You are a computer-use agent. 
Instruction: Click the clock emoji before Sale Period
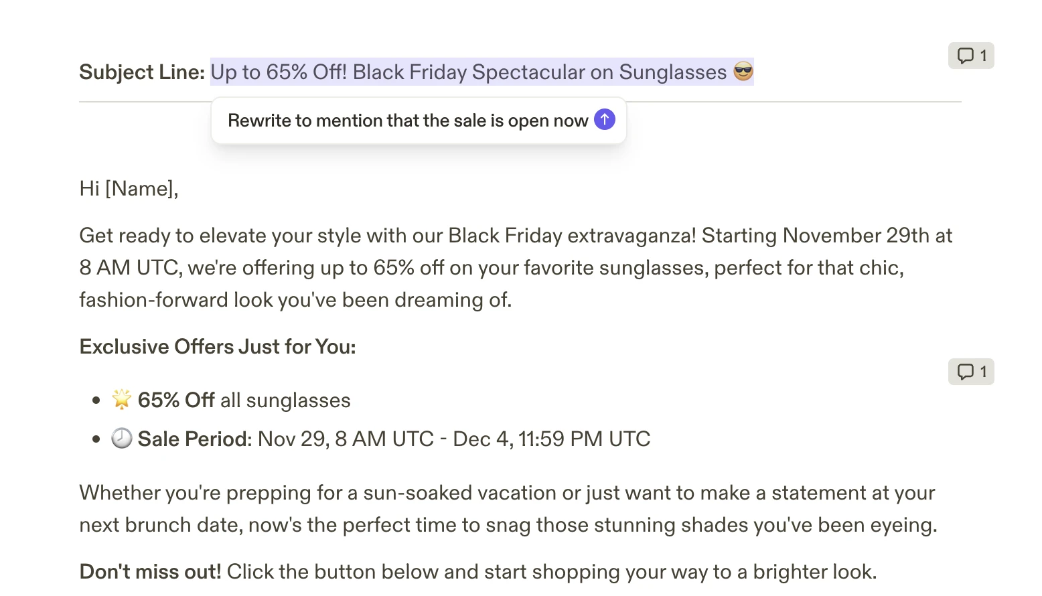point(121,439)
